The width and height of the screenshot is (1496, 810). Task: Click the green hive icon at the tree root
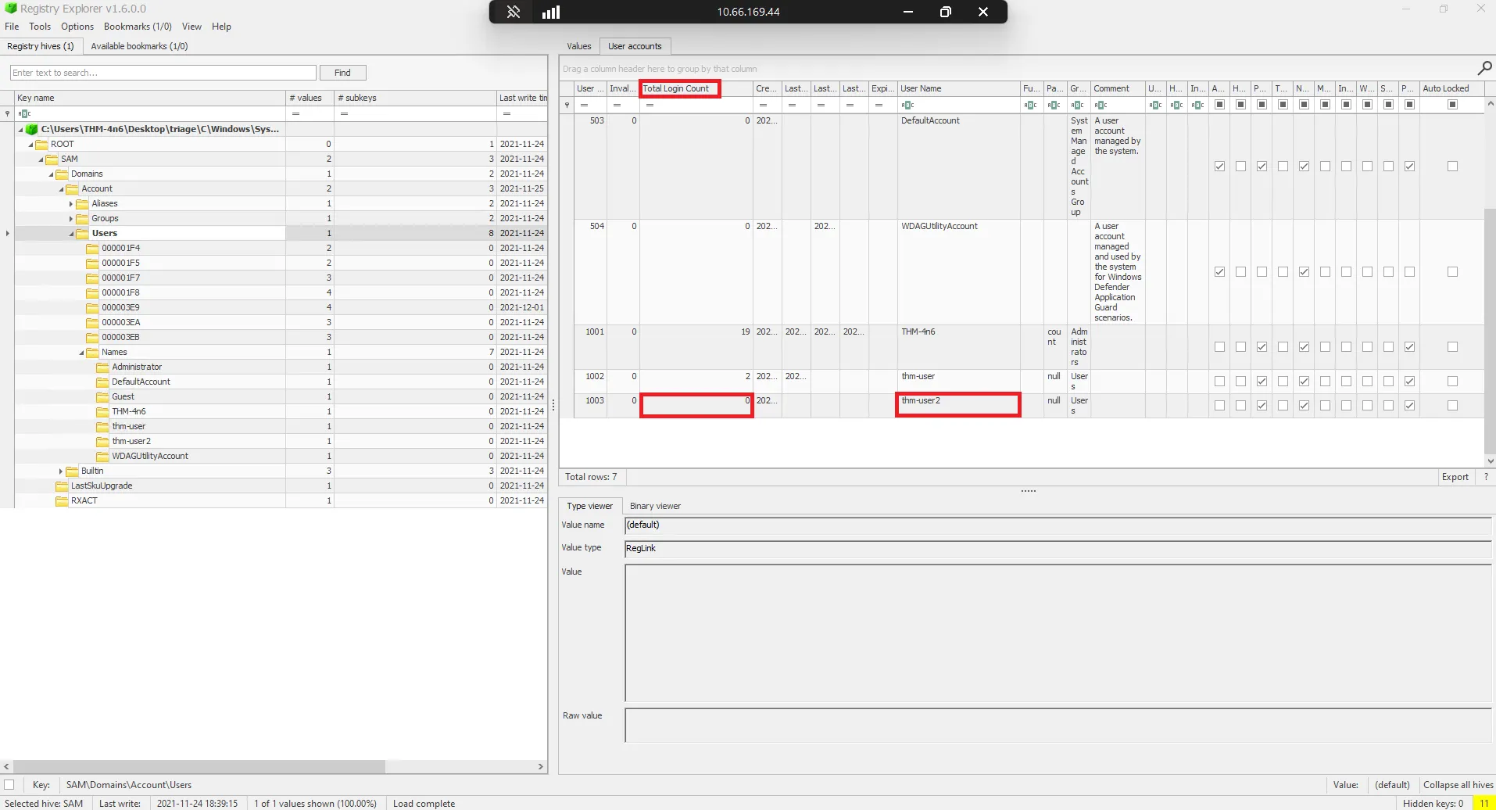click(32, 129)
